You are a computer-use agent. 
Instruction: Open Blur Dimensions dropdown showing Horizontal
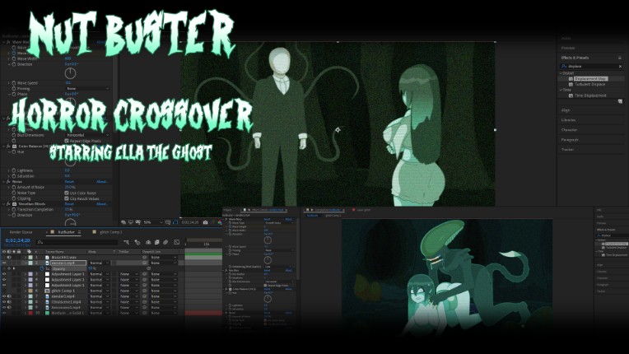(87, 135)
